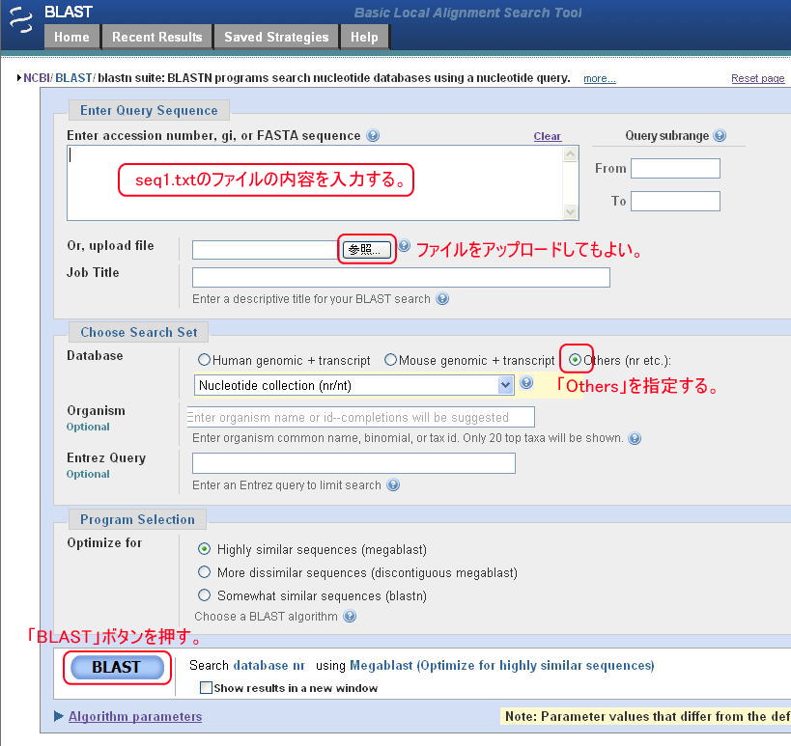Click the Entrez Query input field
791x746 pixels.
353,463
